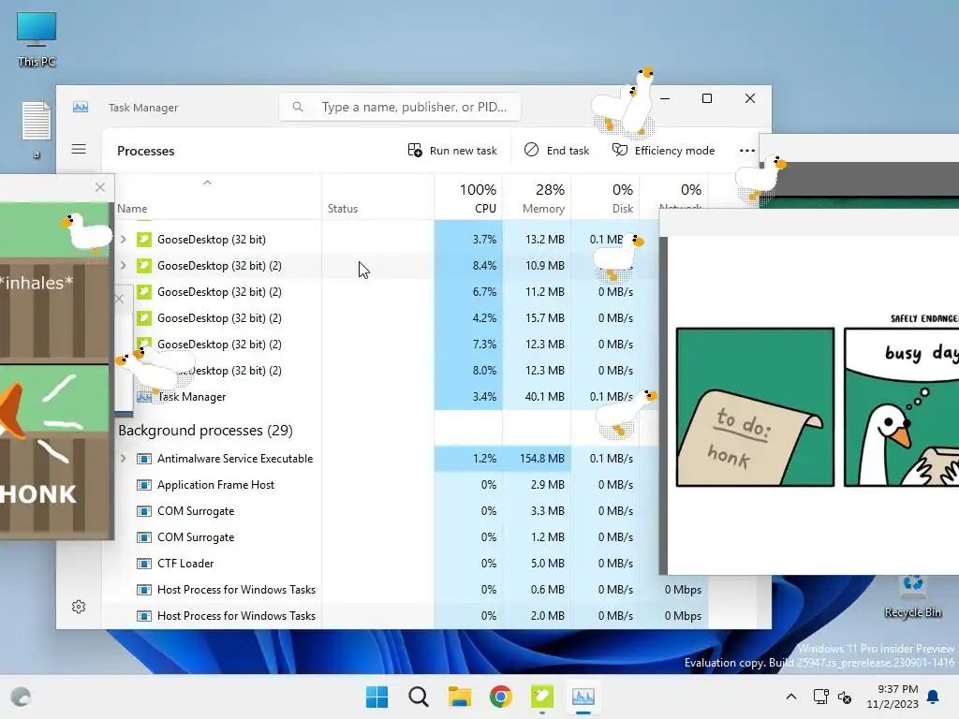Open the notification bell icon

(934, 697)
